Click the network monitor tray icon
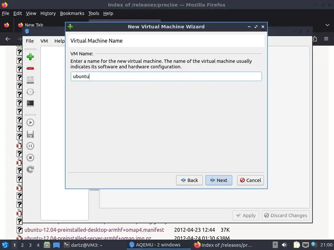Viewport: 334px width, 250px height. tap(305, 245)
